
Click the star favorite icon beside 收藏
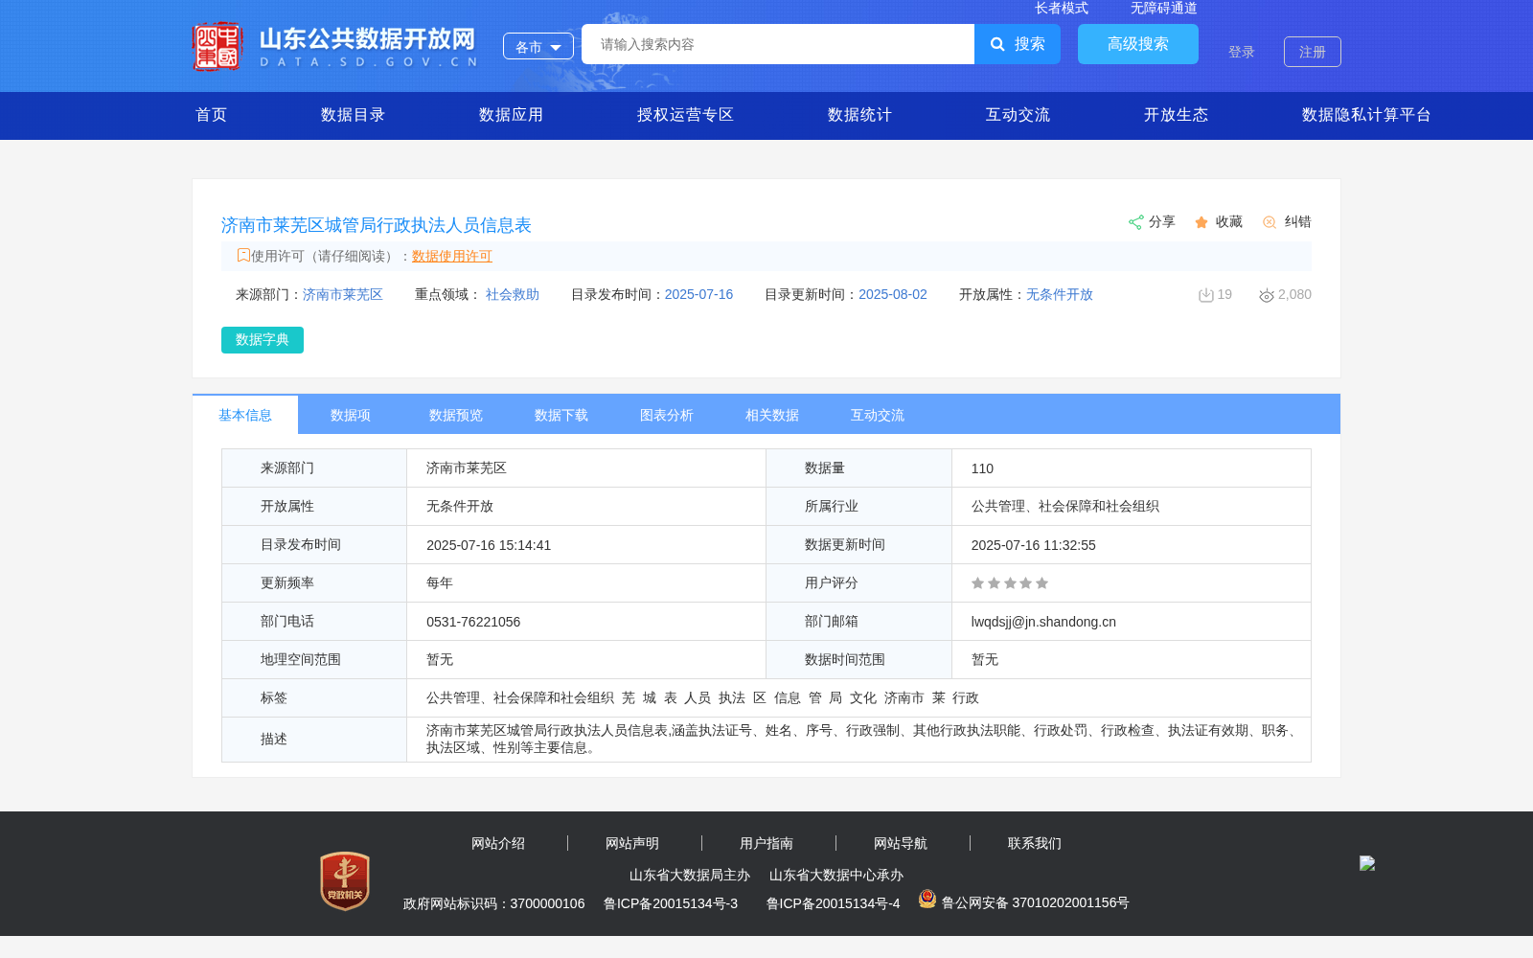point(1201,222)
